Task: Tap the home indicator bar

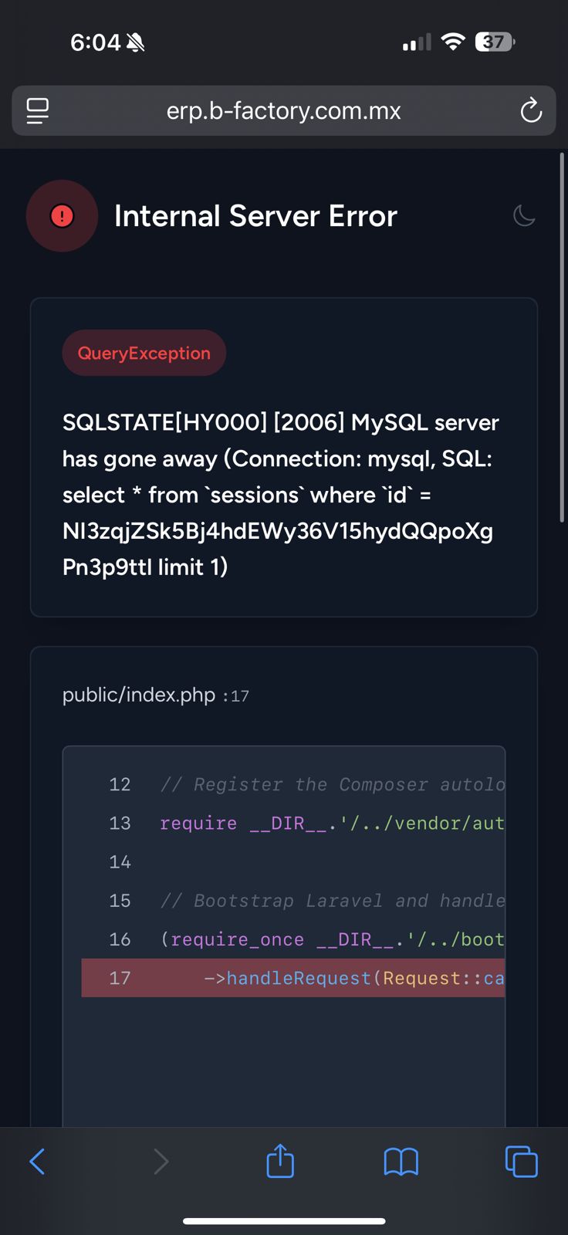Action: pyautogui.click(x=284, y=1221)
